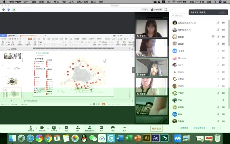
Task: Click 切换视图 to switch layout
Action: click(156, 10)
